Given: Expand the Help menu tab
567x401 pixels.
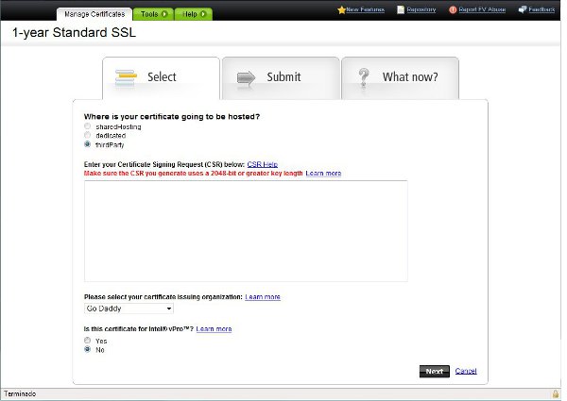Looking at the screenshot, I should tap(194, 15).
